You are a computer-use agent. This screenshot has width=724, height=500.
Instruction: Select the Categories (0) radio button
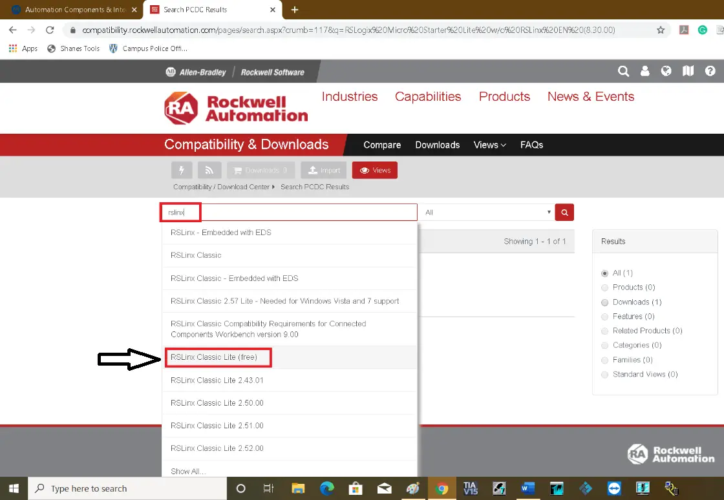604,346
